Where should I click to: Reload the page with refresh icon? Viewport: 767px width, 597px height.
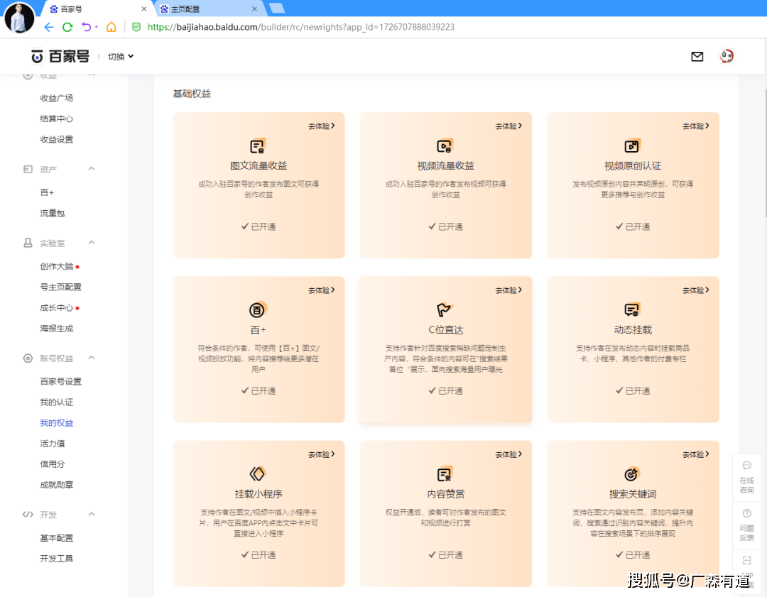[x=67, y=27]
